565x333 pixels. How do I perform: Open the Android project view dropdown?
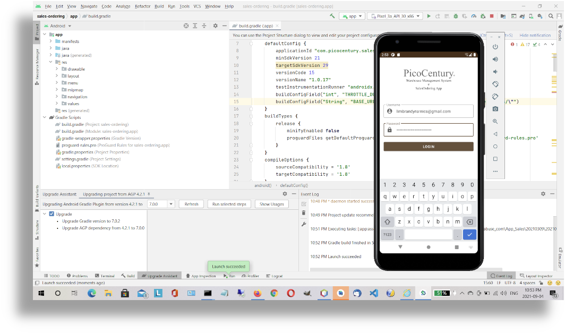(x=61, y=26)
